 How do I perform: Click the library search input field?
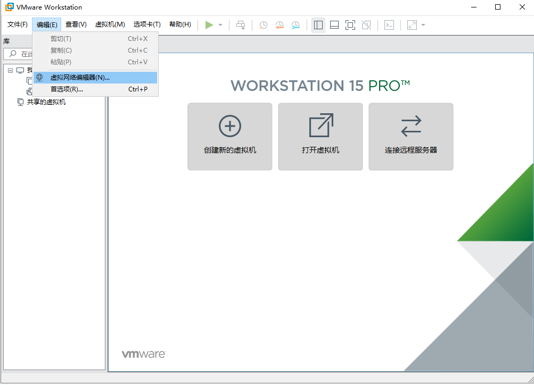click(x=19, y=54)
